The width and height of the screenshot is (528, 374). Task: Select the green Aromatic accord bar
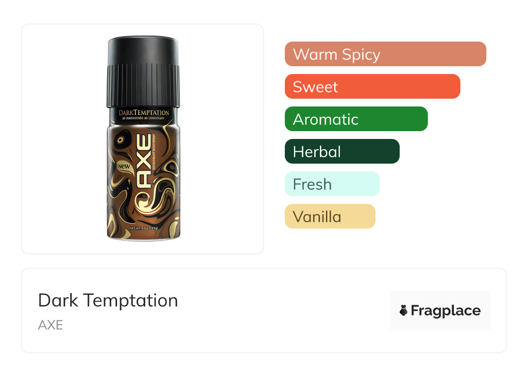click(x=356, y=119)
